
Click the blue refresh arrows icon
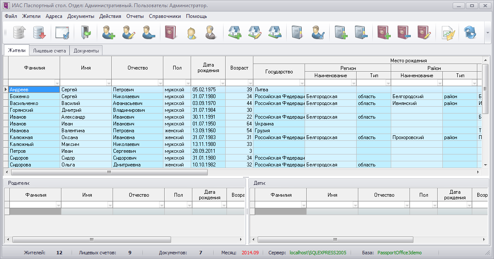[470, 33]
